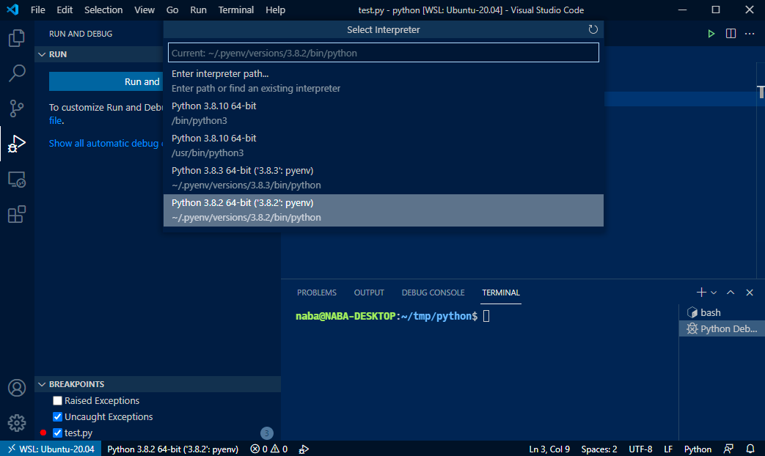
Task: Enable the Raised Exceptions checkbox
Action: pyautogui.click(x=57, y=401)
